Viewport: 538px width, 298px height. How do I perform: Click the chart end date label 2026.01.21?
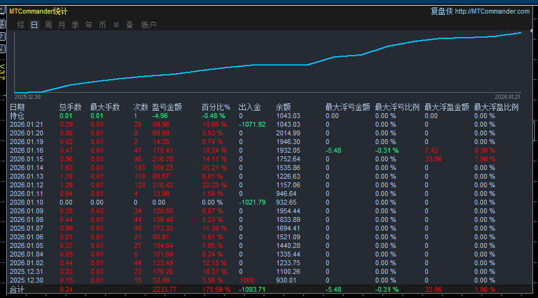coord(507,97)
